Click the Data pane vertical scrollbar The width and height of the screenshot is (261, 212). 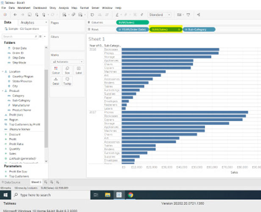coord(46,108)
